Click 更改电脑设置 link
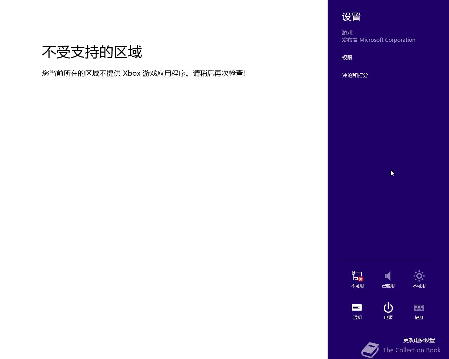Viewport: 449px width, 359px height. pos(419,340)
